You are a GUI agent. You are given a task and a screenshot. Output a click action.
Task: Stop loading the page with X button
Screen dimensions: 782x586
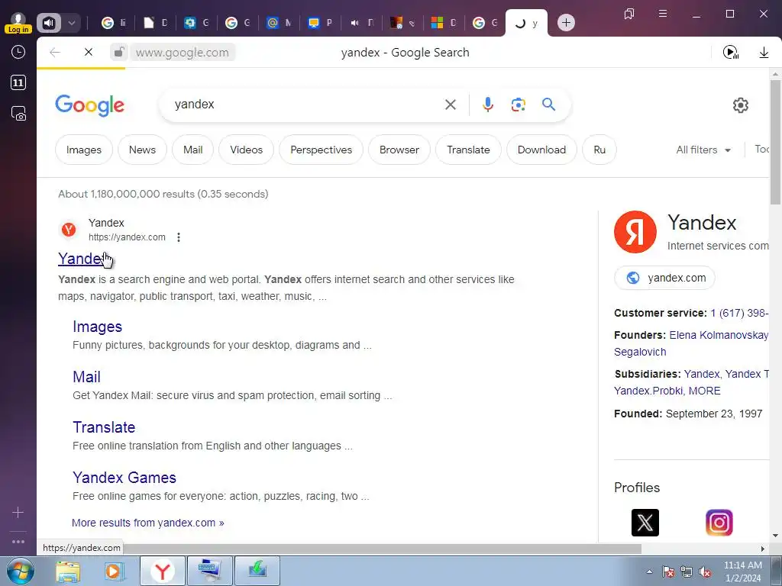pos(89,52)
